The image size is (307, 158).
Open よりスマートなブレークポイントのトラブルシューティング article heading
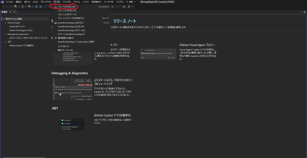click(x=113, y=82)
